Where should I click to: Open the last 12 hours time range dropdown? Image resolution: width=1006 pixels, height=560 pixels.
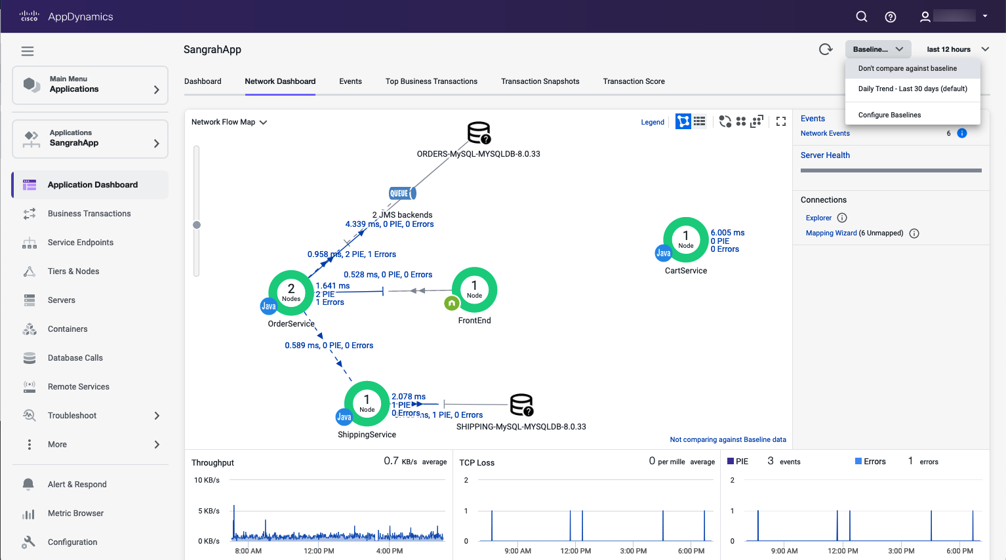click(x=957, y=49)
